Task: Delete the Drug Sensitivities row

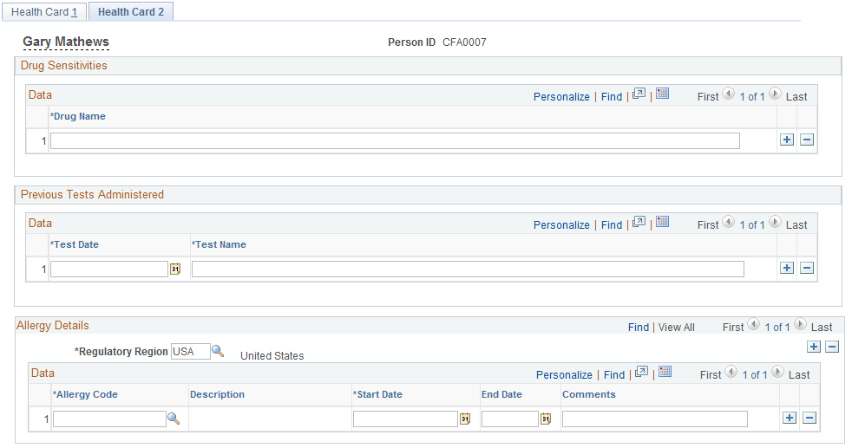Action: 807,140
